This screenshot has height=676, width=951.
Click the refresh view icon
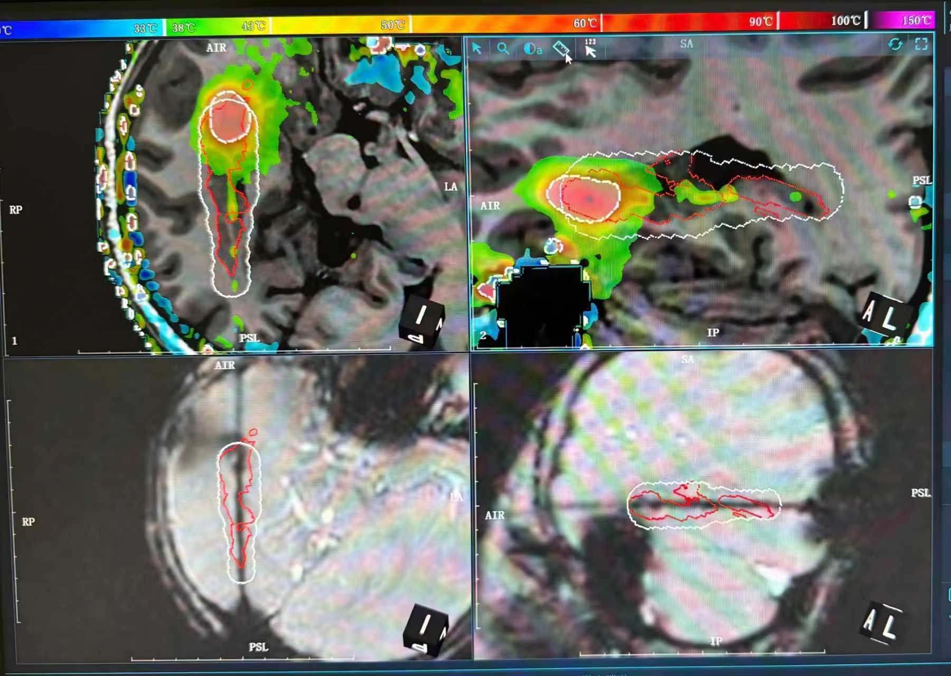pyautogui.click(x=895, y=44)
